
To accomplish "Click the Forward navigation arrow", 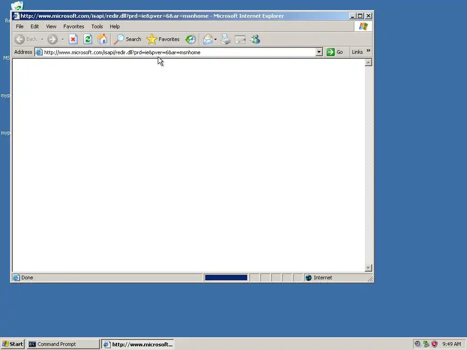I will point(52,39).
